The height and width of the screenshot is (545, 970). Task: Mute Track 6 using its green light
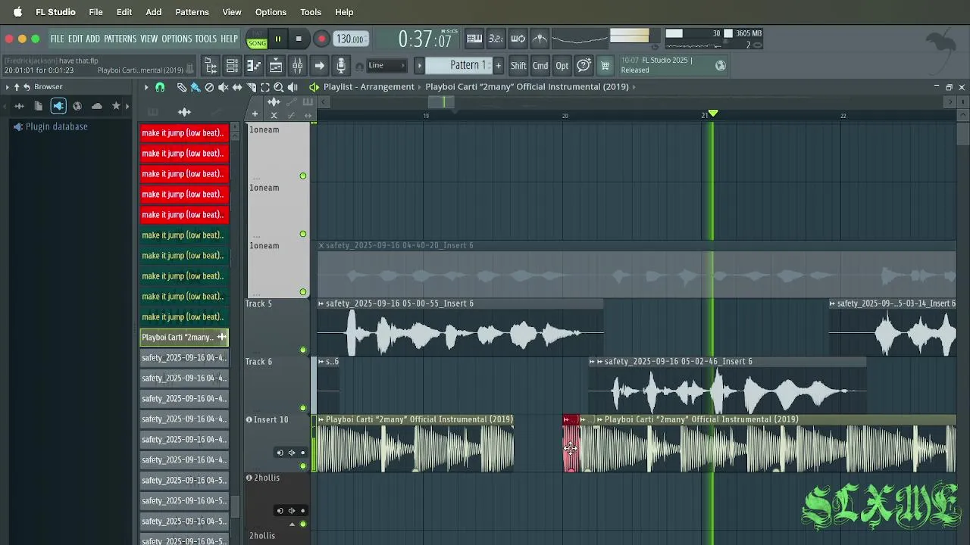coord(303,408)
